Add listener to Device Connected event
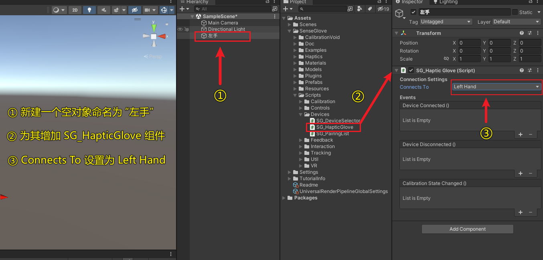543x260 pixels. tap(521, 135)
